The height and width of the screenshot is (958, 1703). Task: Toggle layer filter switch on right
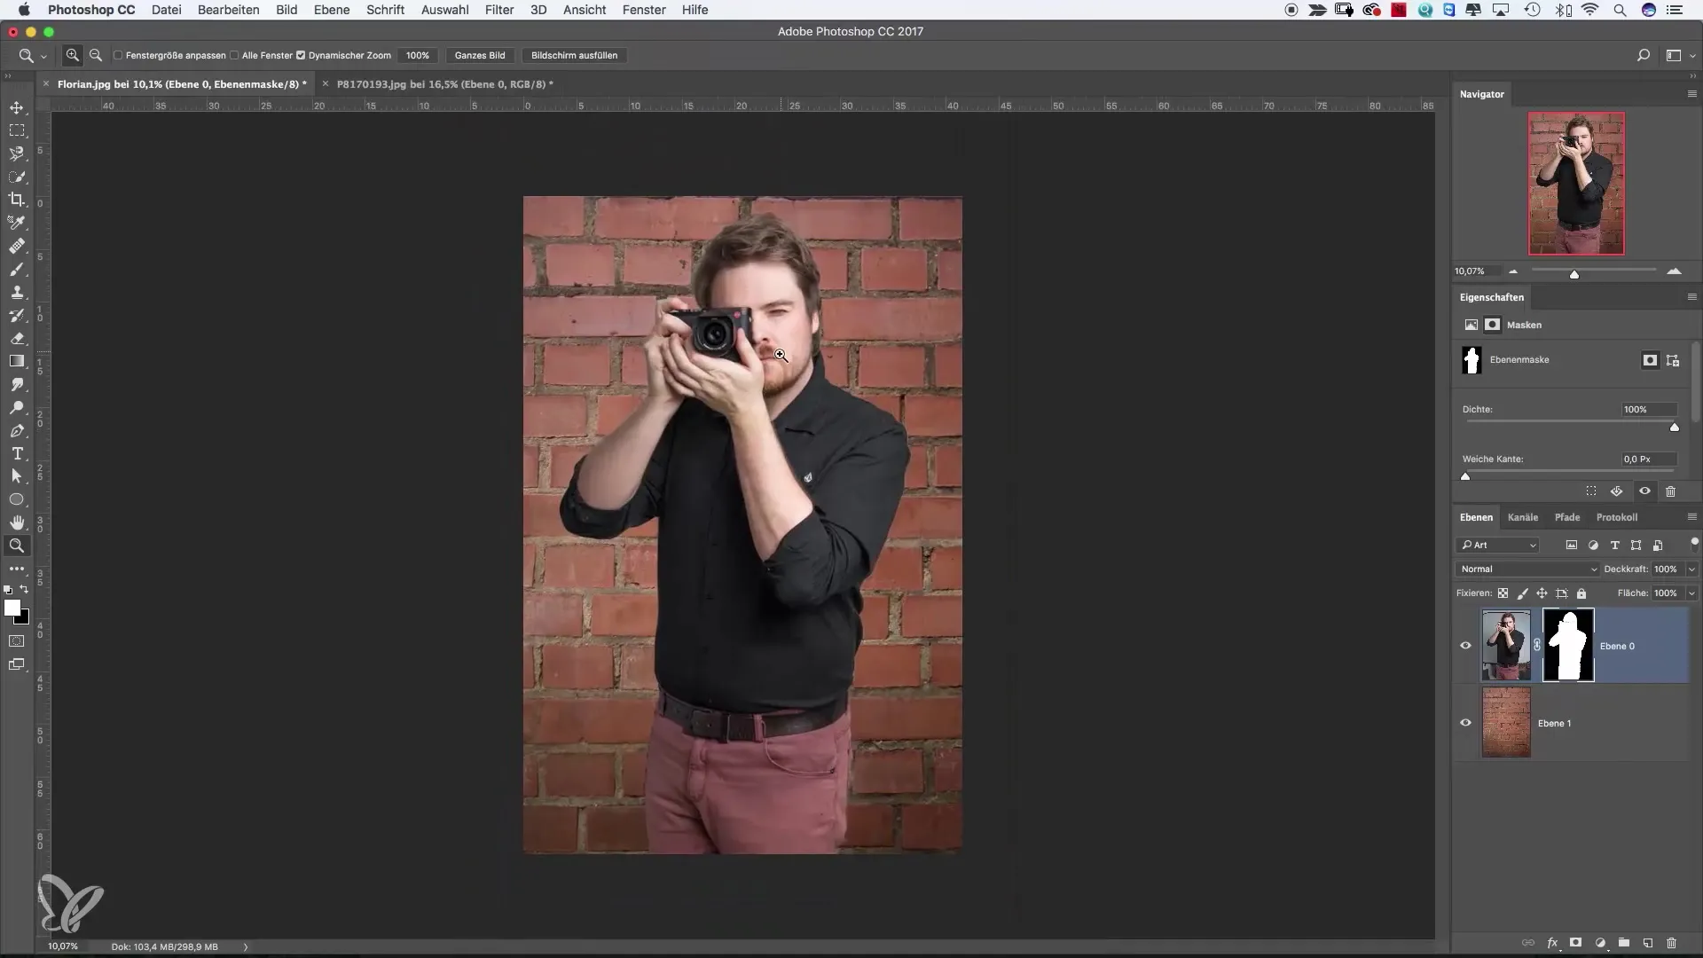coord(1695,542)
